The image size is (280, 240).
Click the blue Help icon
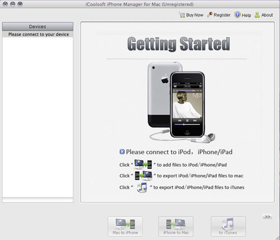(237, 15)
